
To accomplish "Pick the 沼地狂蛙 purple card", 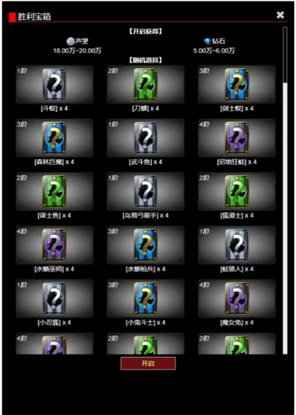I will point(237,138).
